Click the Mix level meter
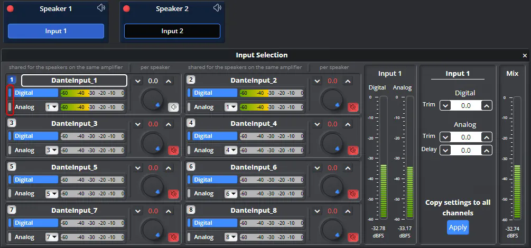Image resolution: width=531 pixels, height=248 pixels. pos(517,158)
